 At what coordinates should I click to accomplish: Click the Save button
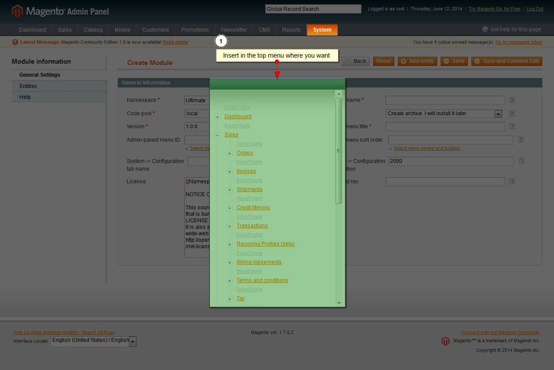point(454,61)
